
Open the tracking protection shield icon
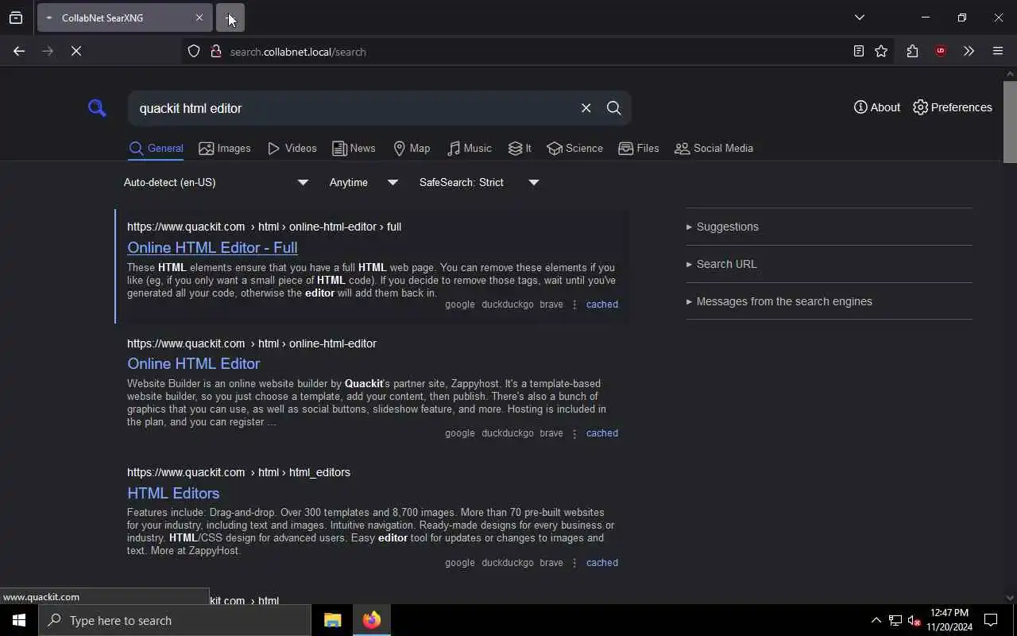click(x=194, y=52)
